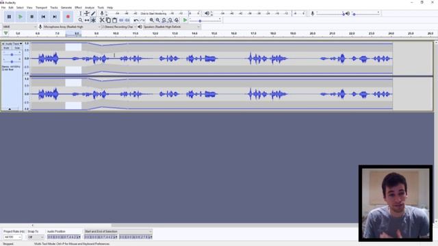Click the green Play transport button
438x246 pixels.
(x=21, y=16)
